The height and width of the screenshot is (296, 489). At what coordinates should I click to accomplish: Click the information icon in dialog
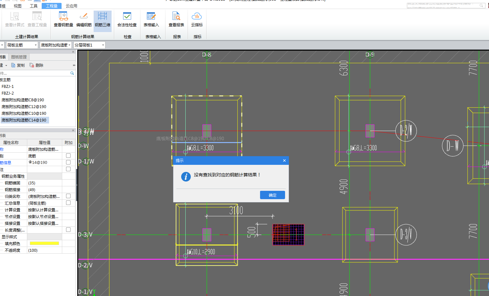186,177
